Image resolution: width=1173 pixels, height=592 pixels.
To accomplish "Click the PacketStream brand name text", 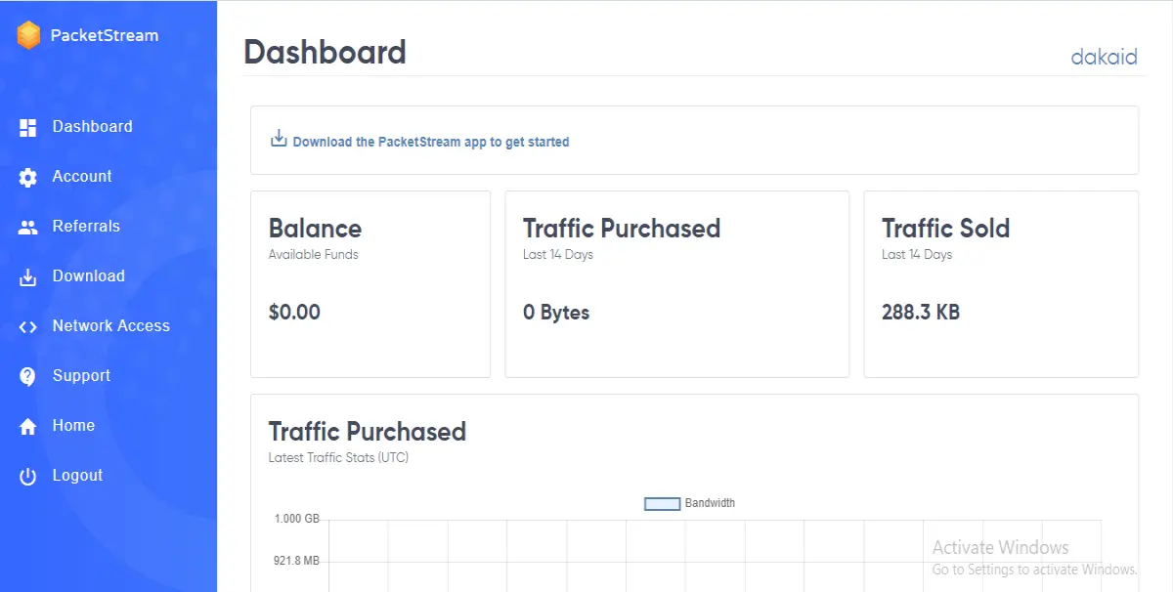I will pyautogui.click(x=105, y=35).
